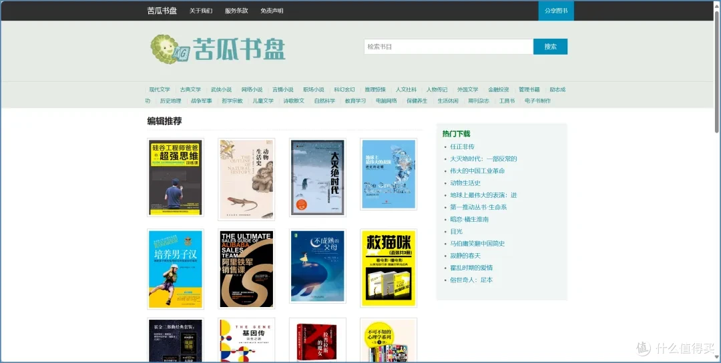The image size is (721, 363).
Task: Select the 诗歌散文 category
Action: tap(294, 101)
